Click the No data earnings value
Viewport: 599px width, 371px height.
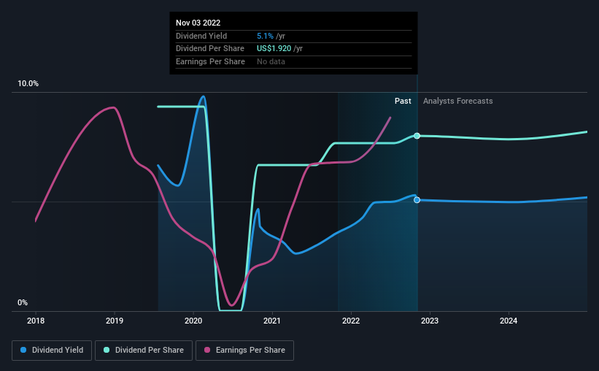[x=271, y=61]
